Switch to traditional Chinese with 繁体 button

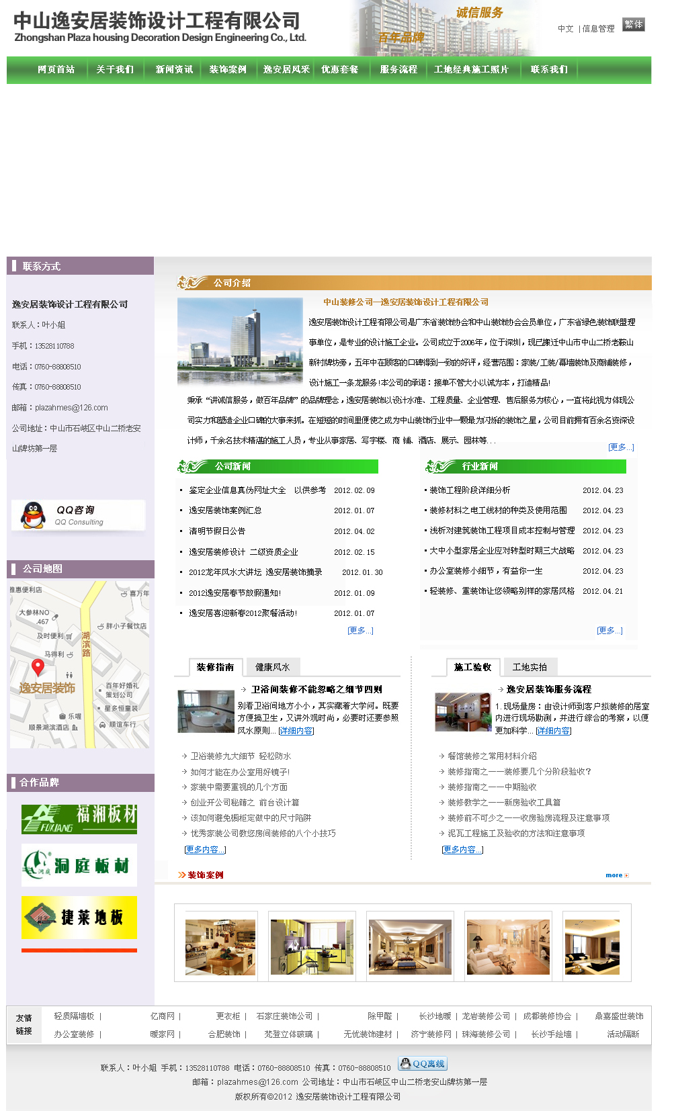633,25
